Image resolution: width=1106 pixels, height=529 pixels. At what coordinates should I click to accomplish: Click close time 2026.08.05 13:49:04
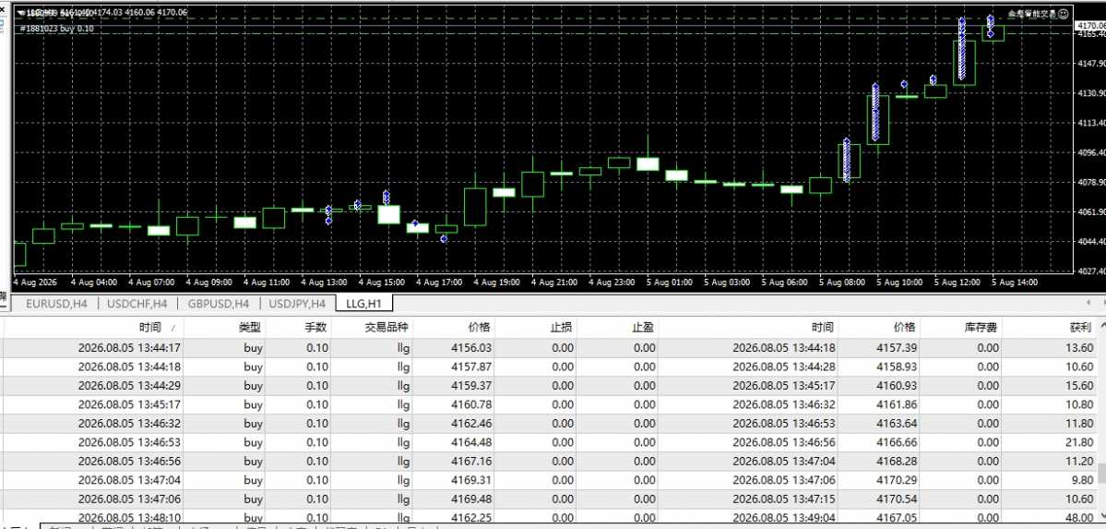784,518
